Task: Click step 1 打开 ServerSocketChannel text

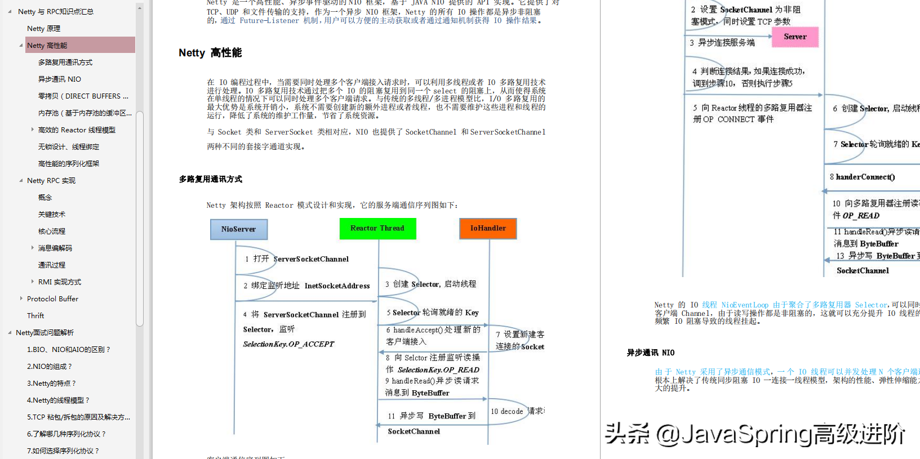Action: click(297, 259)
